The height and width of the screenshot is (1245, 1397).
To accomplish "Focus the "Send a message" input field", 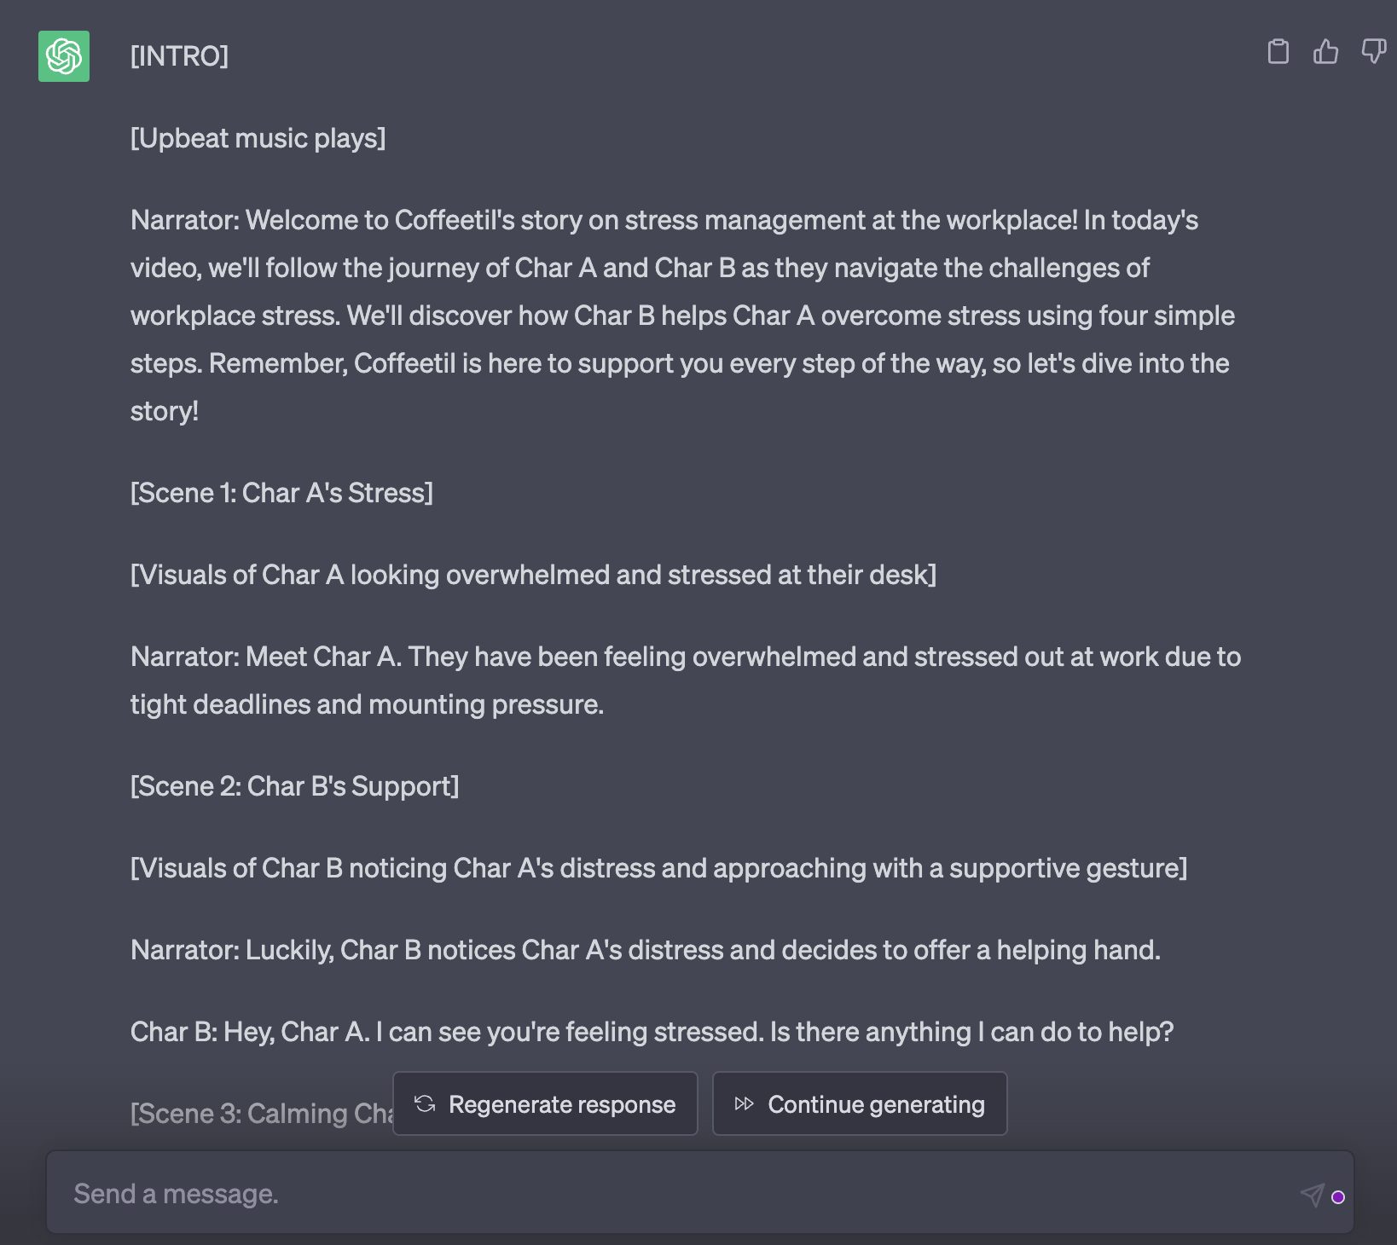I will pos(665,1193).
